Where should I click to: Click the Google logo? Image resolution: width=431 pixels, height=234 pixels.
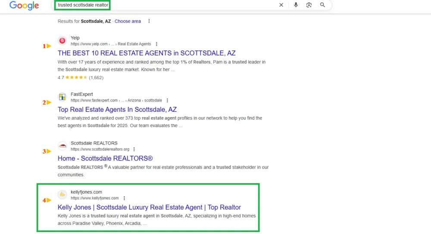click(24, 6)
